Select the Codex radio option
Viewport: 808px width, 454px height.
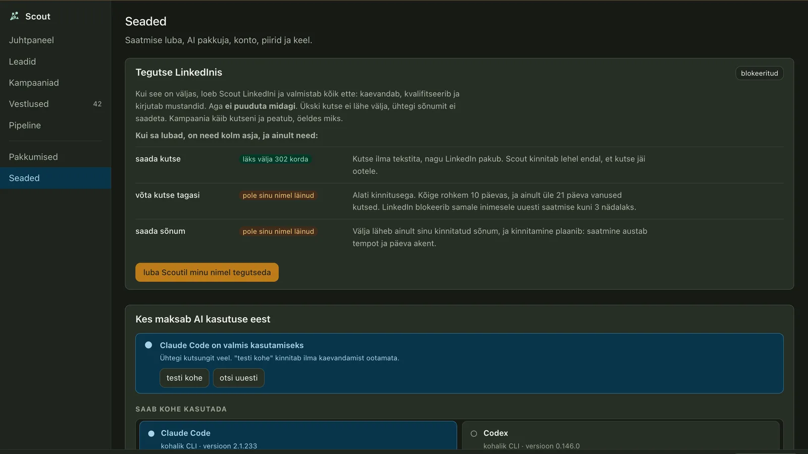(x=621, y=435)
